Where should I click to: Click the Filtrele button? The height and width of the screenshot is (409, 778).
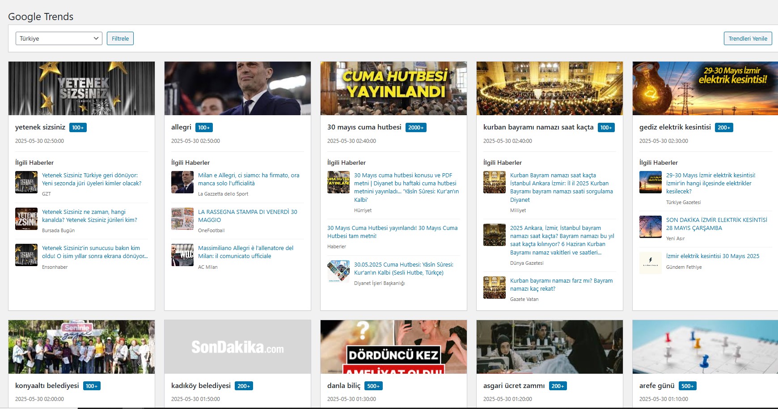(120, 38)
